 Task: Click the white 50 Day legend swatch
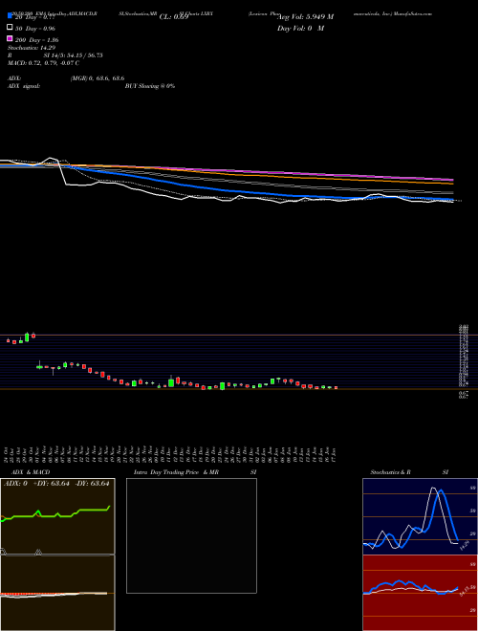10,27
